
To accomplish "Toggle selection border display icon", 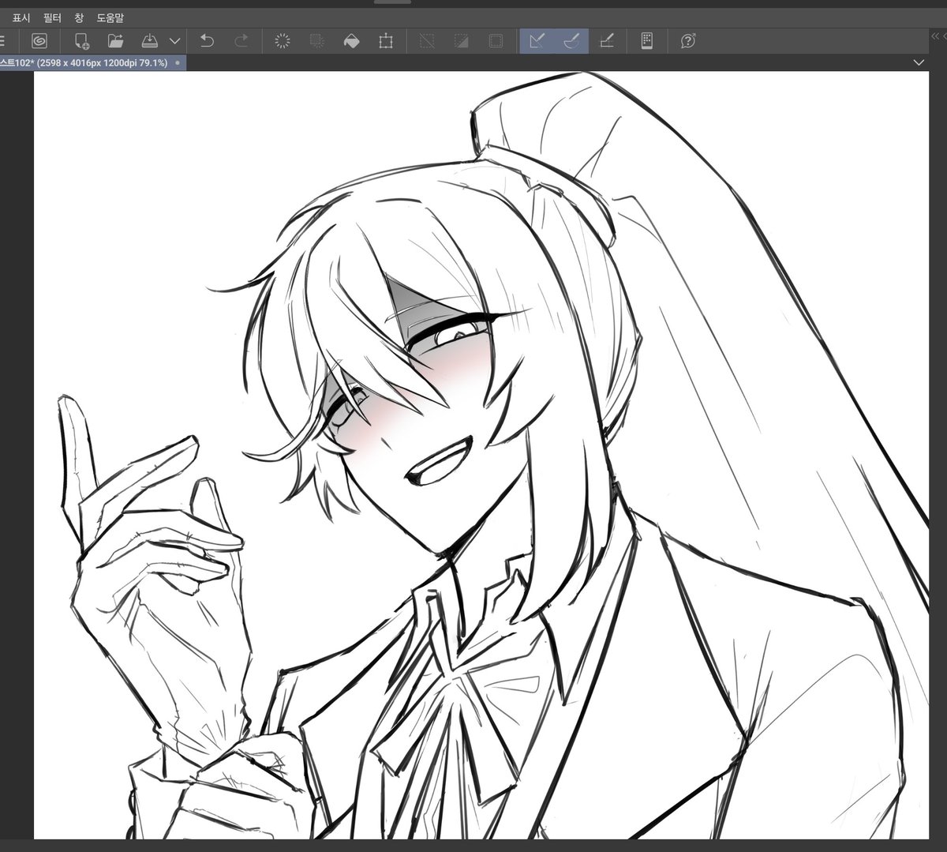I will click(x=496, y=41).
